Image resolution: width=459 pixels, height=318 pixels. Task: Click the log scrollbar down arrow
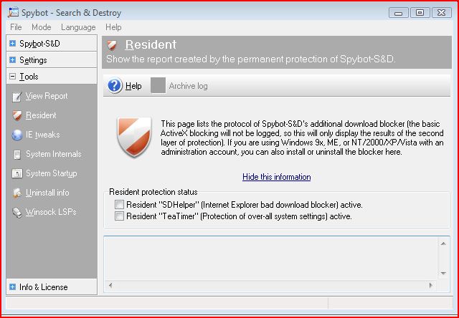tap(443, 274)
